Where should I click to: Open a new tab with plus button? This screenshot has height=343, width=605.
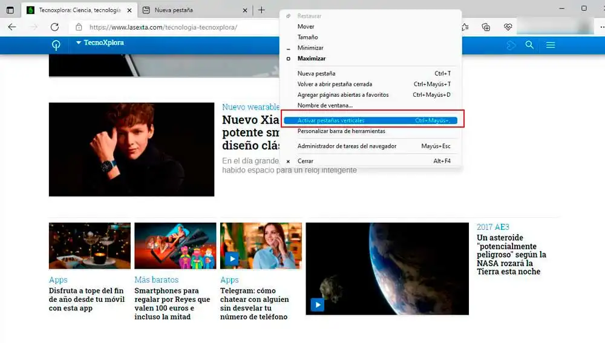pos(261,10)
